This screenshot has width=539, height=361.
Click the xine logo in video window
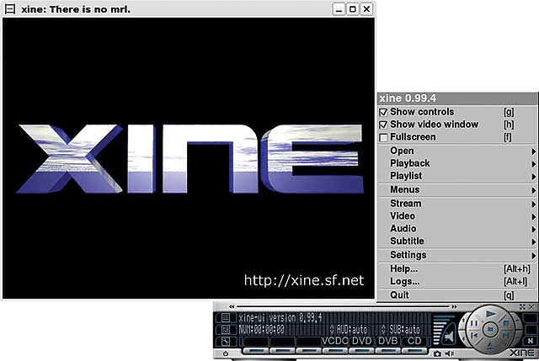pos(189,159)
